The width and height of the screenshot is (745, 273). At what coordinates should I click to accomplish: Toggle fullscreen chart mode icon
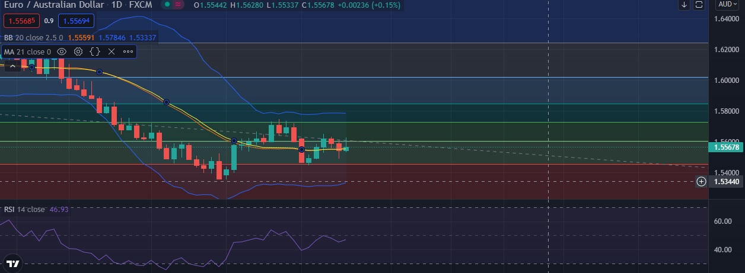(x=699, y=5)
